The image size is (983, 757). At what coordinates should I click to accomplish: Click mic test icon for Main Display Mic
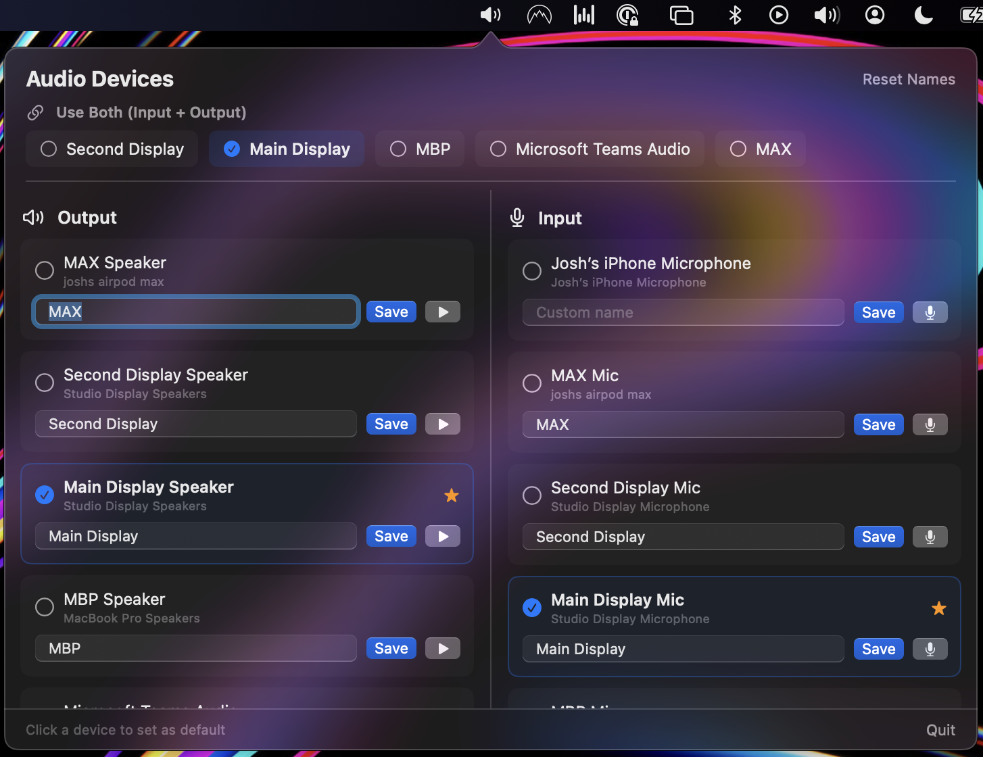coord(930,649)
